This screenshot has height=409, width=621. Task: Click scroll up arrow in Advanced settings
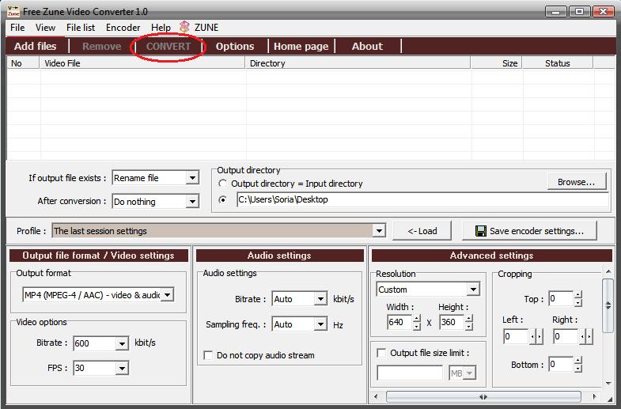pyautogui.click(x=608, y=271)
